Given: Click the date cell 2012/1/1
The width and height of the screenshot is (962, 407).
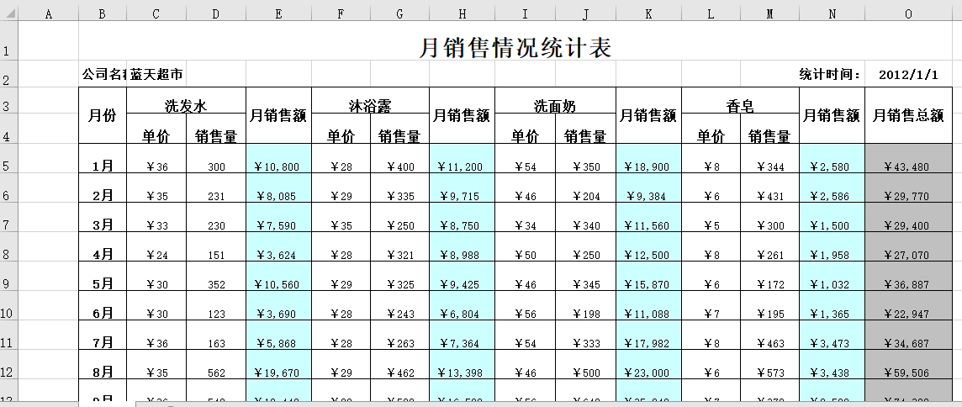Looking at the screenshot, I should coord(908,74).
